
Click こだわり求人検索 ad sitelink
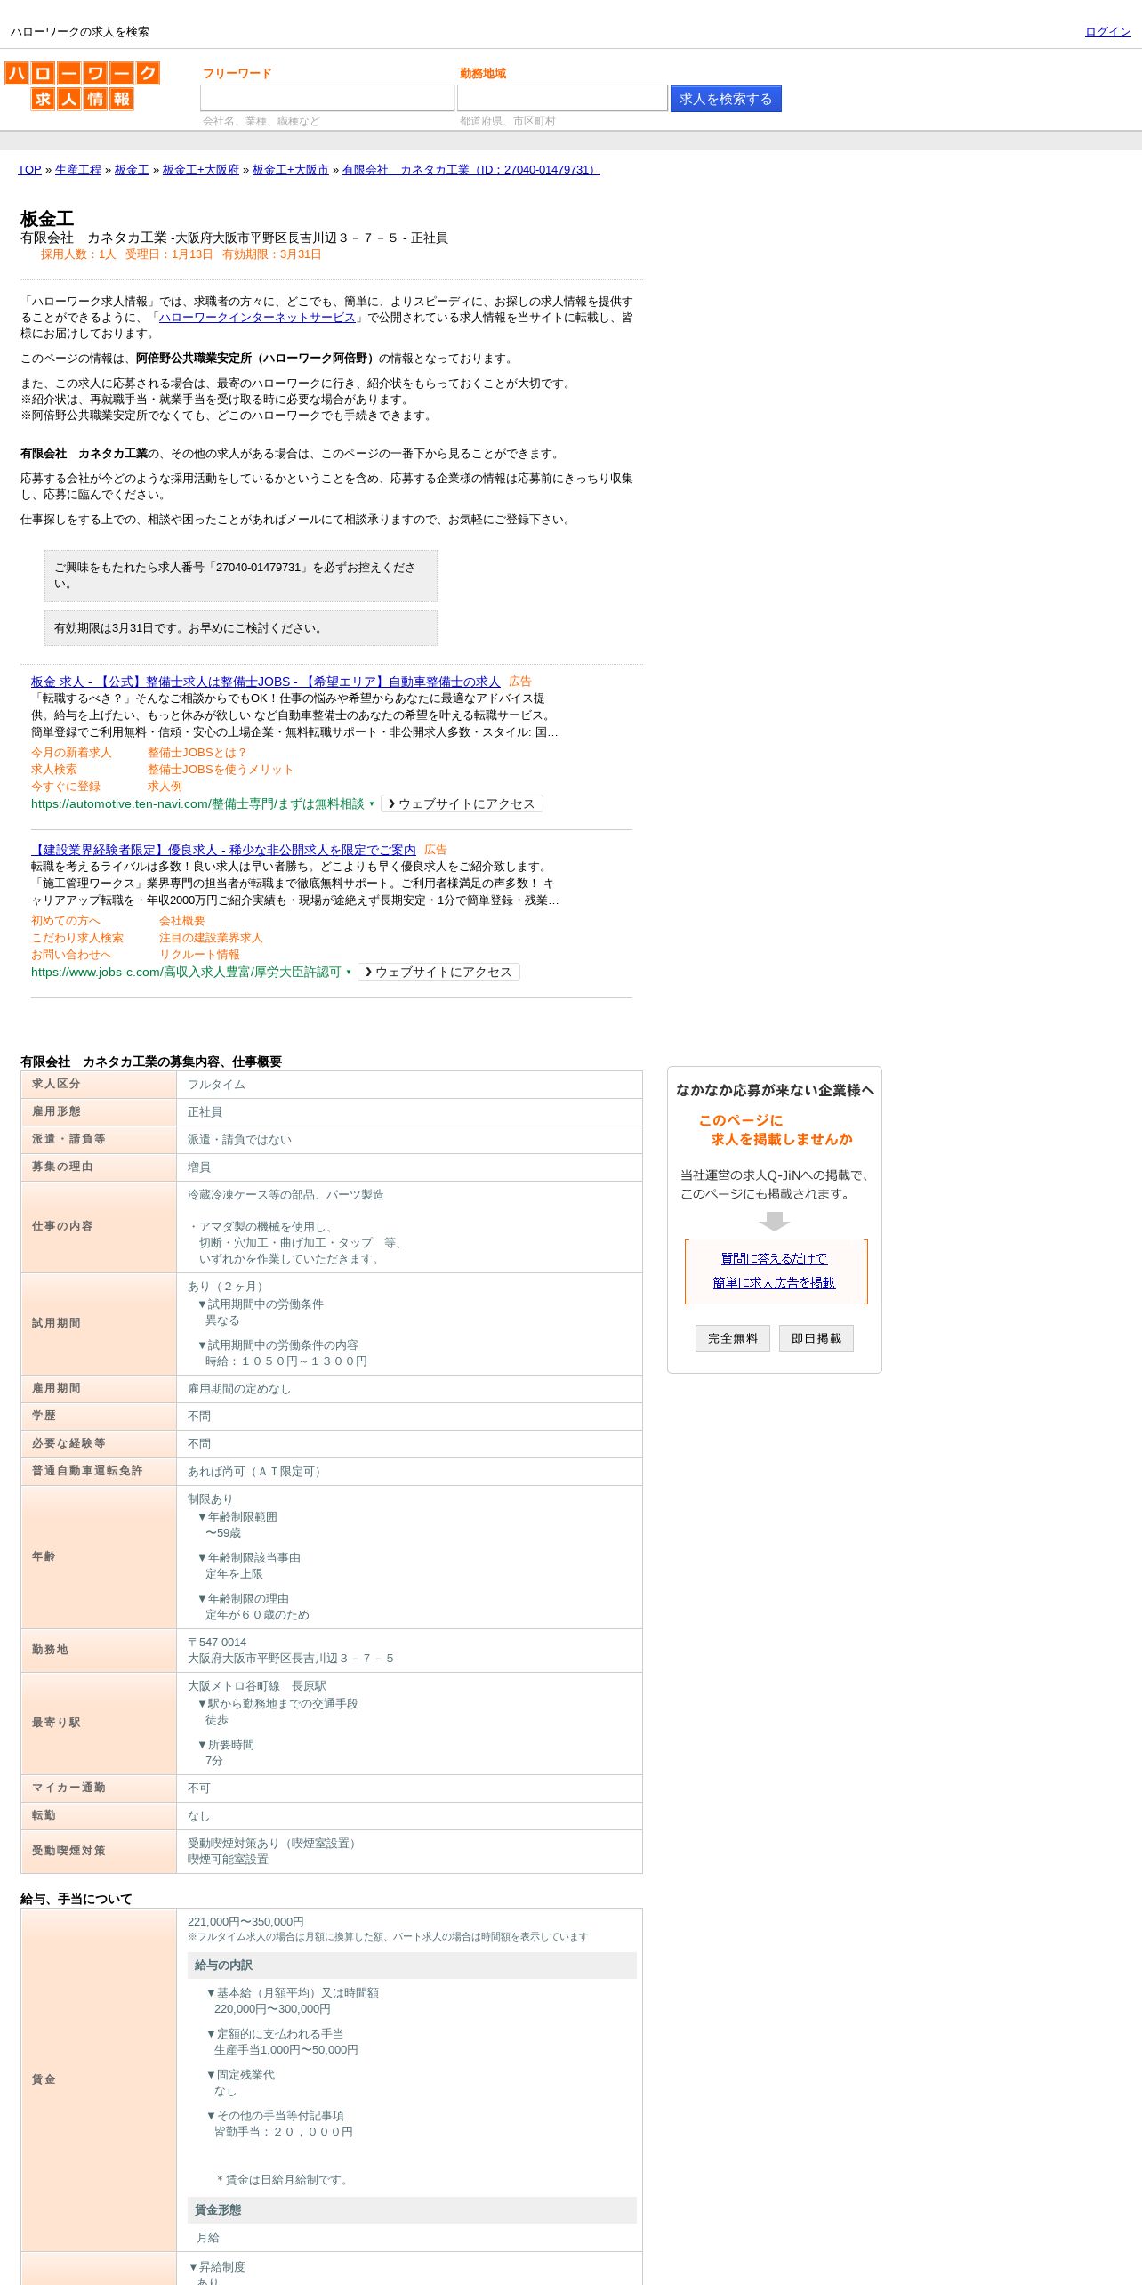[x=77, y=938]
